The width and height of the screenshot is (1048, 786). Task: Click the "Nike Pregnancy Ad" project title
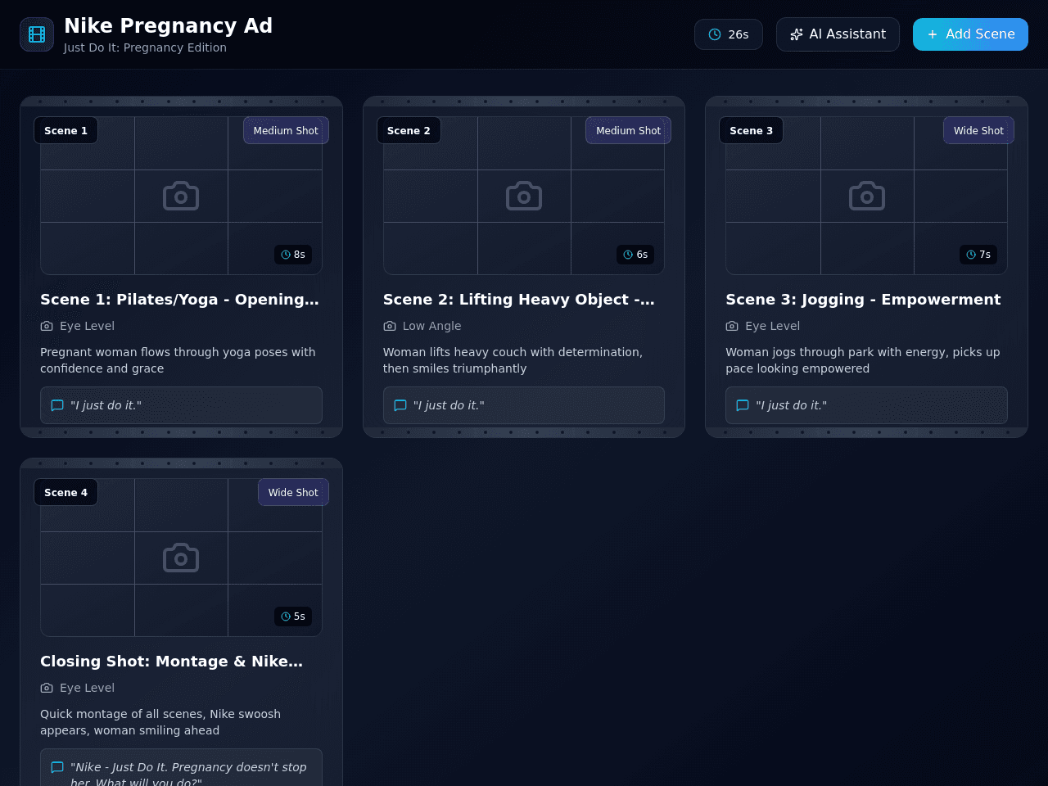(168, 26)
